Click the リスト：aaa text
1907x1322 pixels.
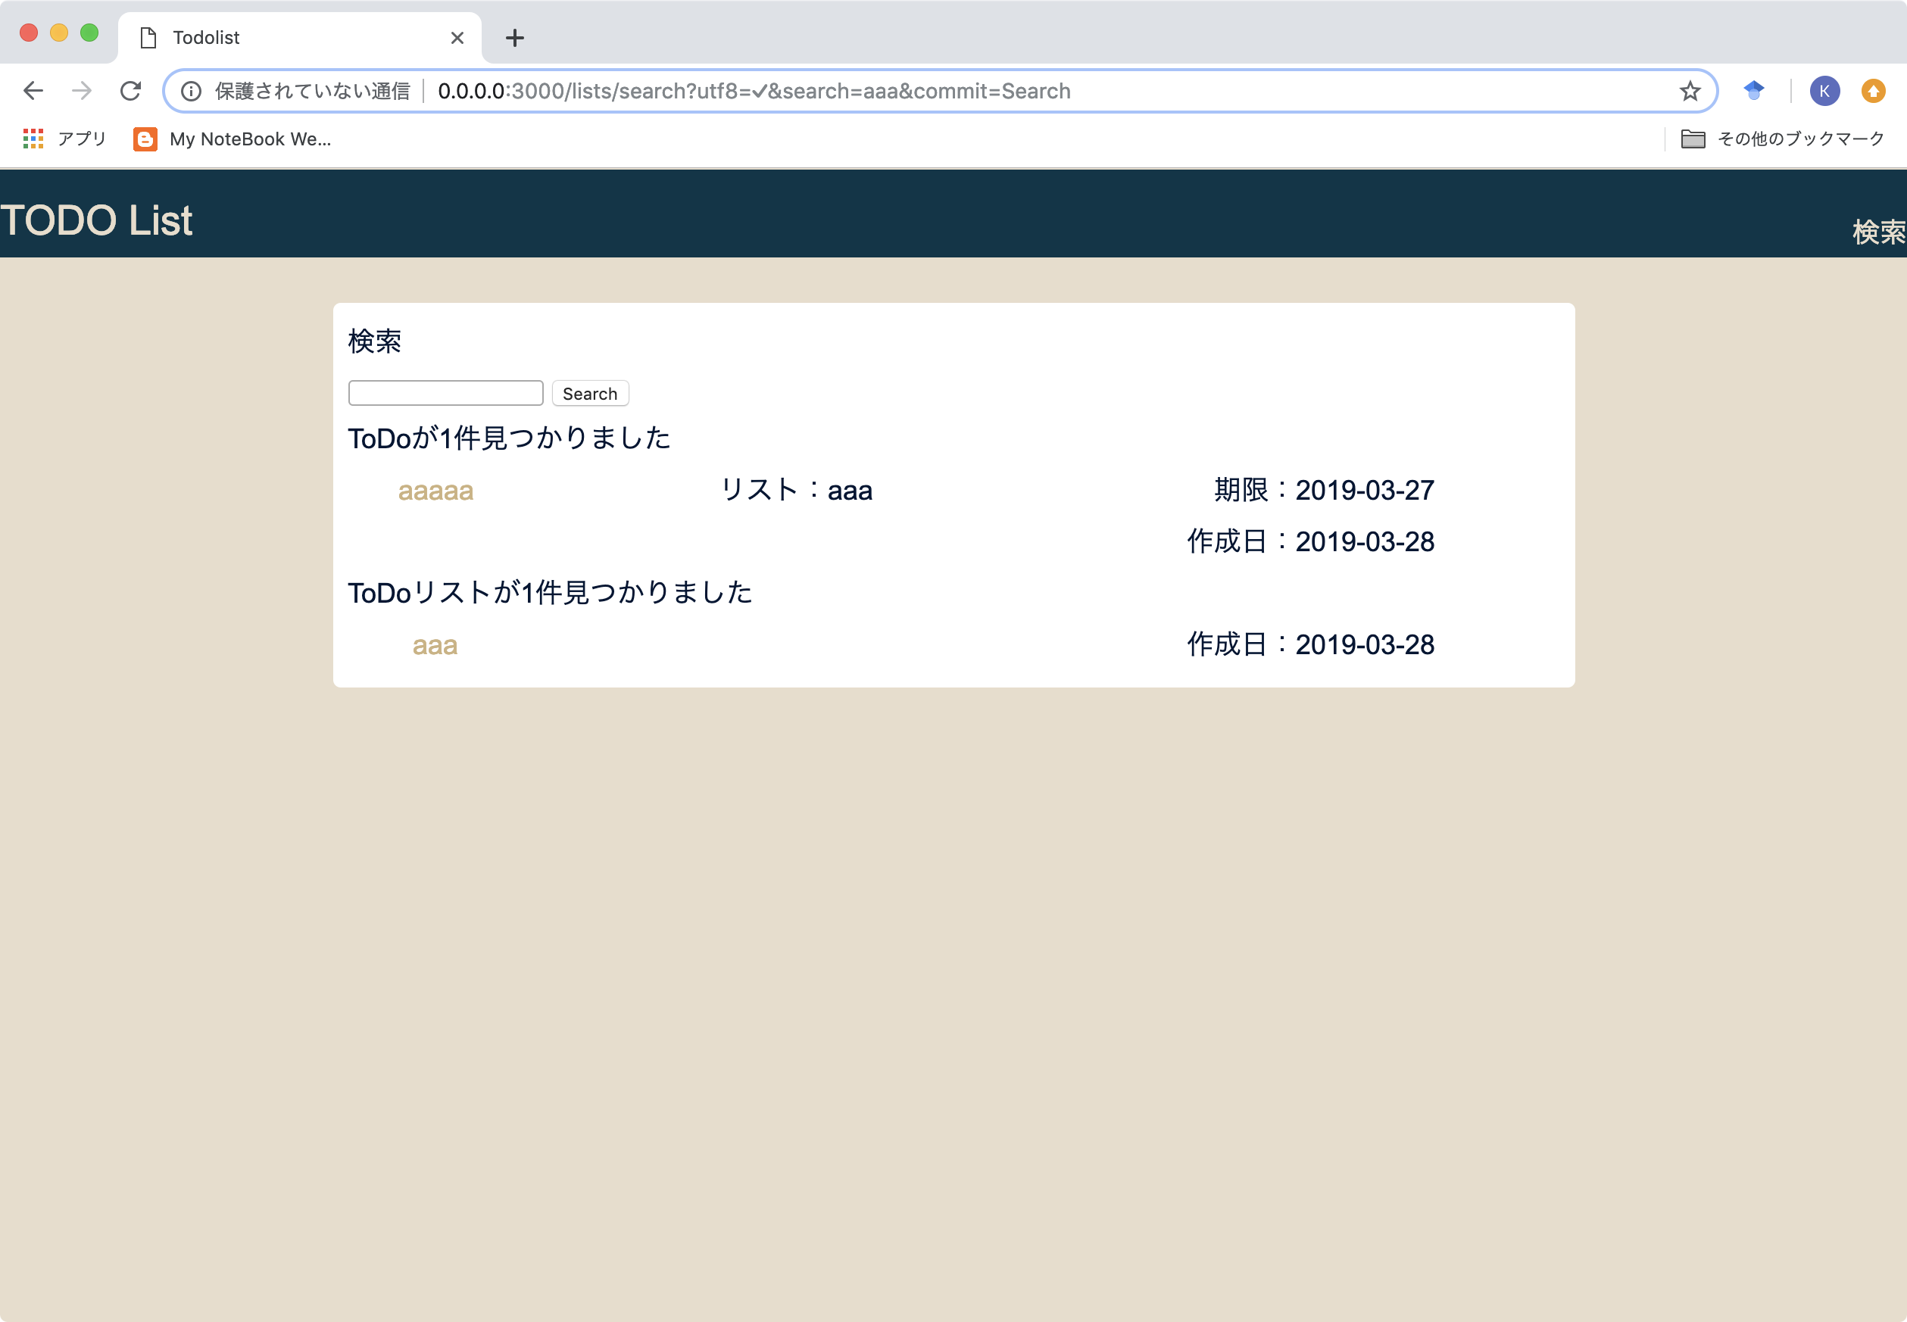tap(796, 491)
